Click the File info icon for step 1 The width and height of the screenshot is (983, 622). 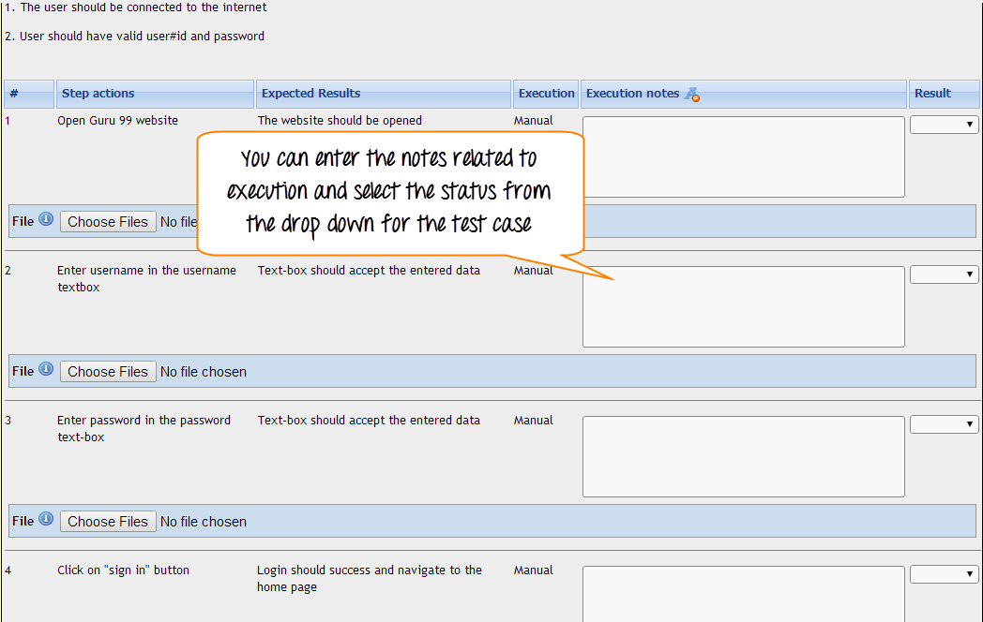click(46, 220)
